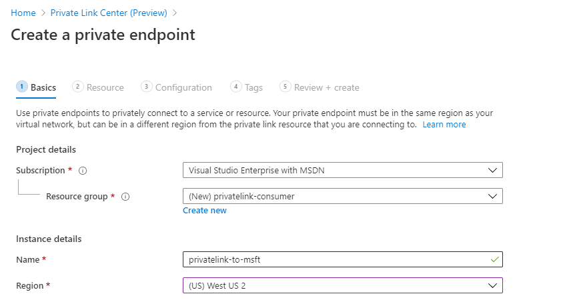Click the green checkmark in Name field
Screen dimensions: 577x304
(x=494, y=259)
